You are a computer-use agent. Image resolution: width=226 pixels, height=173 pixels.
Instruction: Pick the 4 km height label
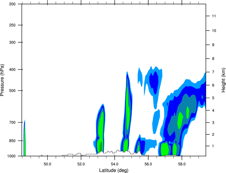click(x=213, y=110)
